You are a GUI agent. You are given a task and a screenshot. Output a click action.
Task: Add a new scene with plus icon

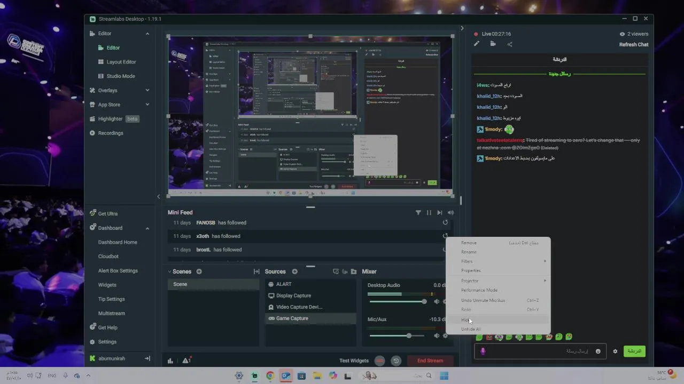click(199, 271)
